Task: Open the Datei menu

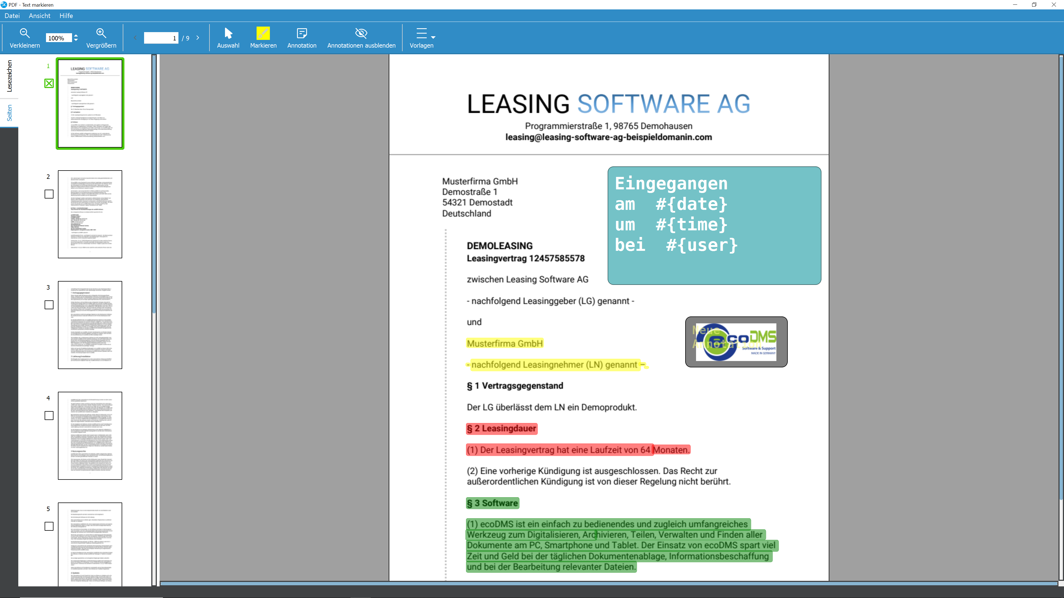Action: pyautogui.click(x=12, y=16)
